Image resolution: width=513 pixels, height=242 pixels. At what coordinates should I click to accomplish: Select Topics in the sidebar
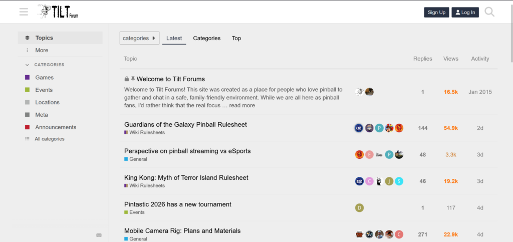click(x=60, y=38)
